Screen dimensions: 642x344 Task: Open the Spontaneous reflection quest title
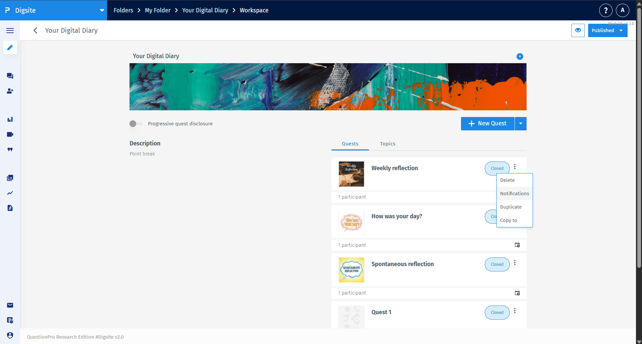pyautogui.click(x=402, y=264)
